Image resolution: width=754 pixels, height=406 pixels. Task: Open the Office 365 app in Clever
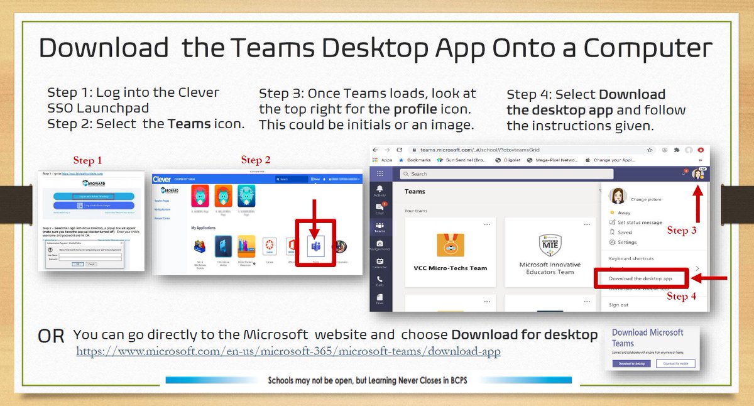click(x=292, y=246)
